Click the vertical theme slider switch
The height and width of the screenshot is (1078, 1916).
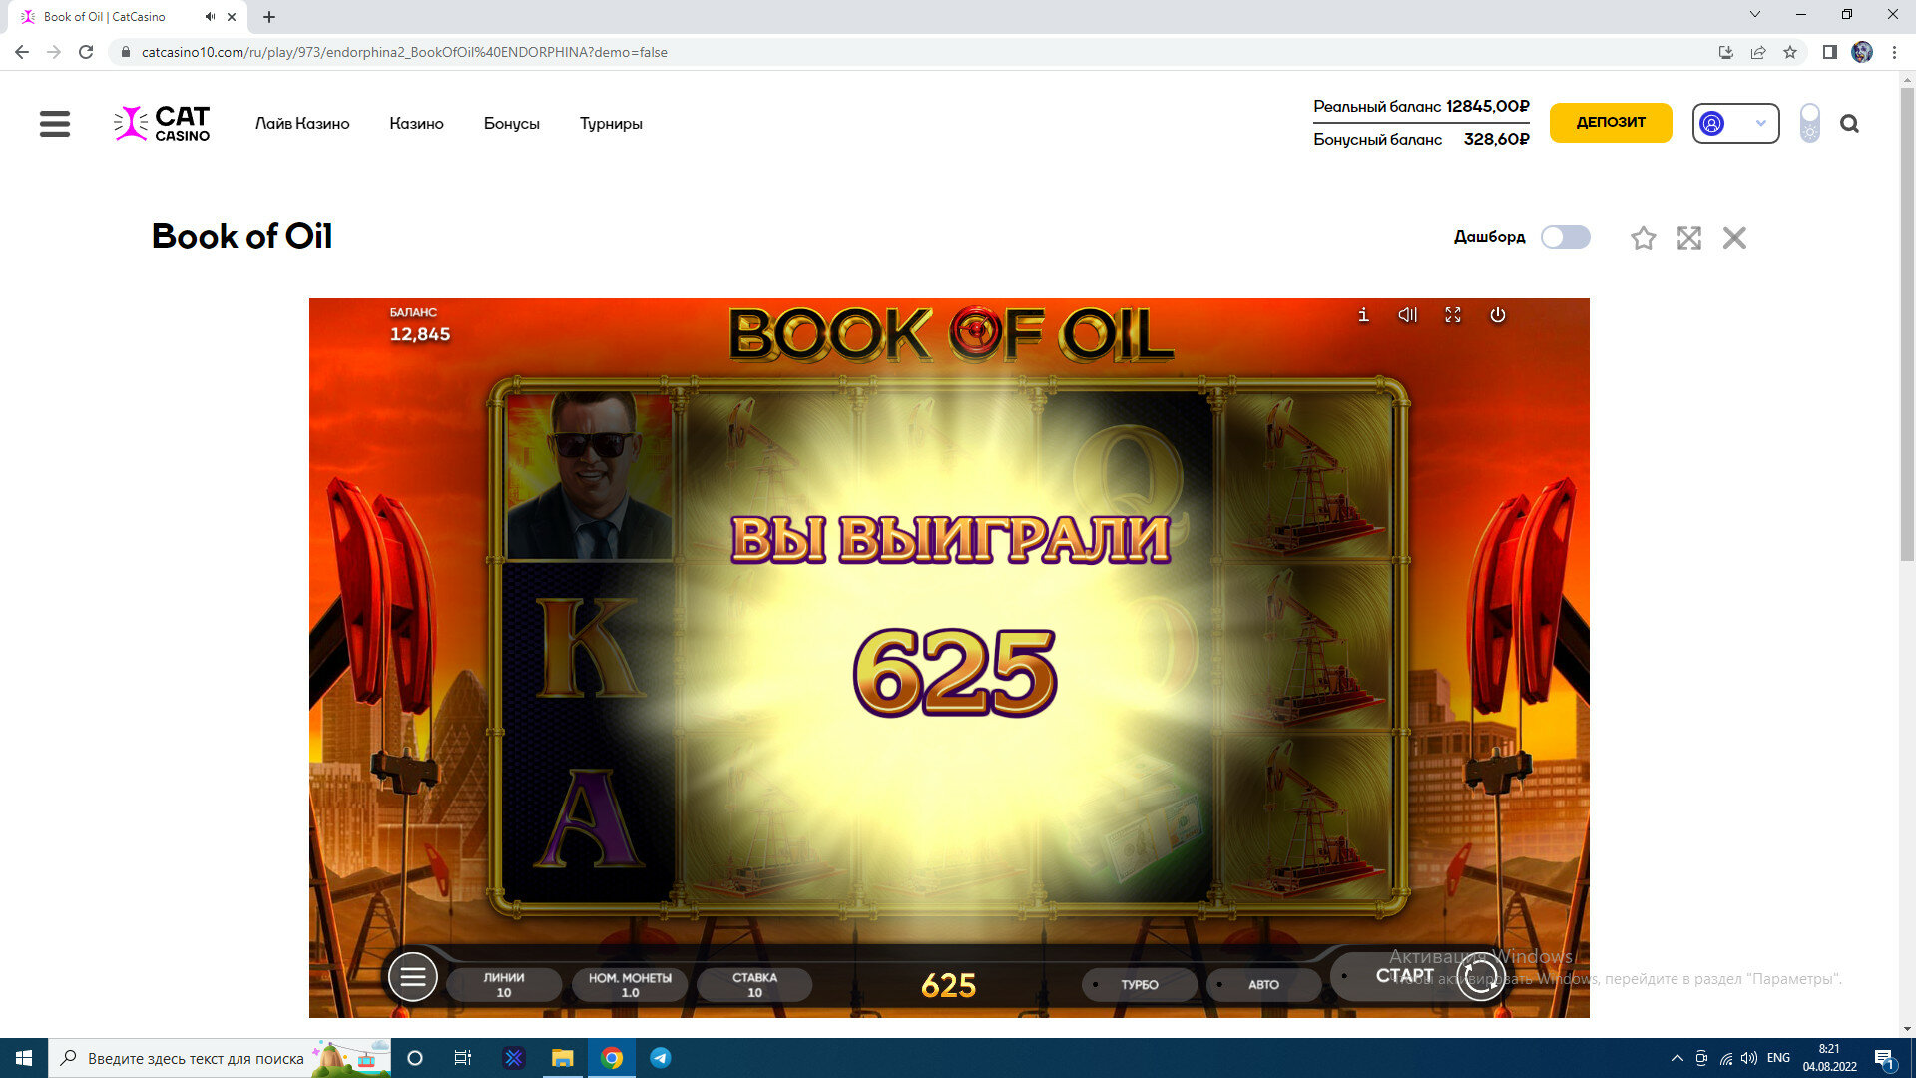(1809, 124)
